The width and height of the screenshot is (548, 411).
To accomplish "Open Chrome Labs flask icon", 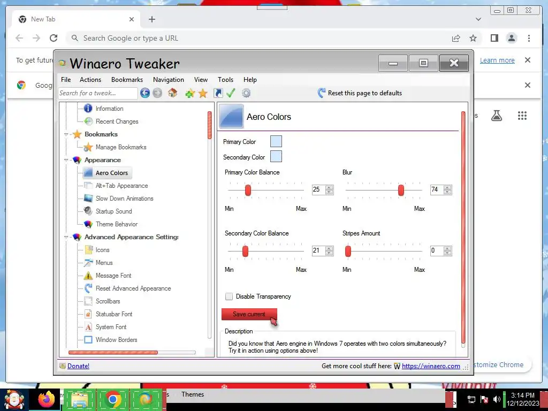I will pos(496,116).
